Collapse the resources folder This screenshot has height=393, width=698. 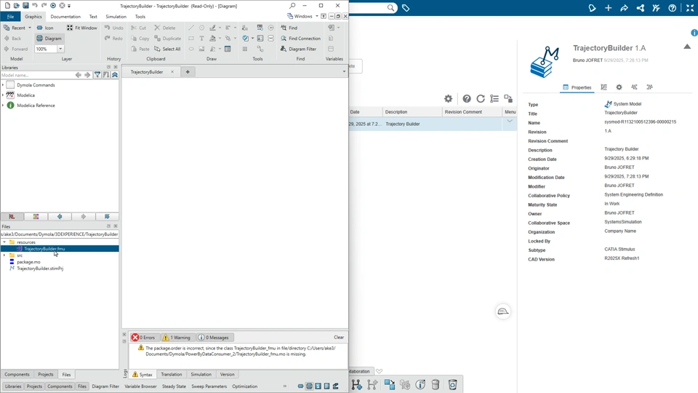[x=4, y=242]
